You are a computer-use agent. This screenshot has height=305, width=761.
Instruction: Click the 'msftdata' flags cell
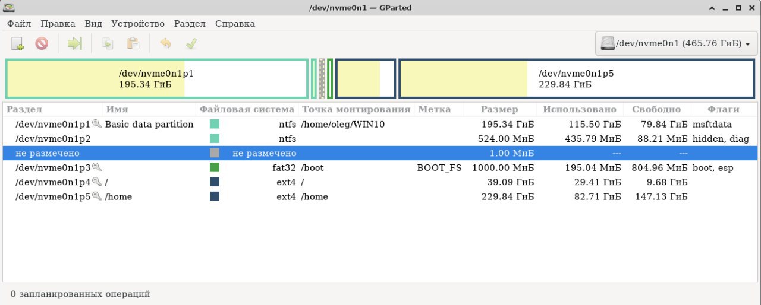712,124
